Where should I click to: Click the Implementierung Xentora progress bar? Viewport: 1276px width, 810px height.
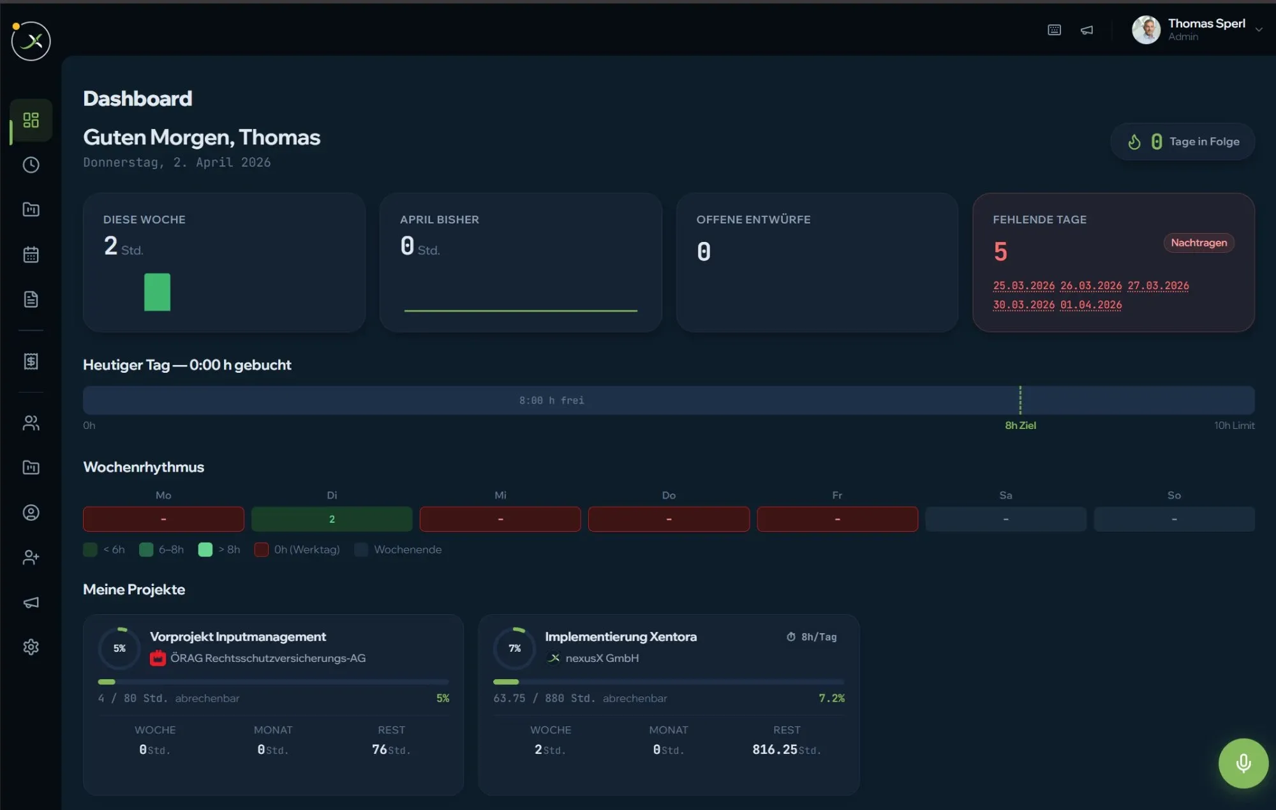click(x=668, y=682)
